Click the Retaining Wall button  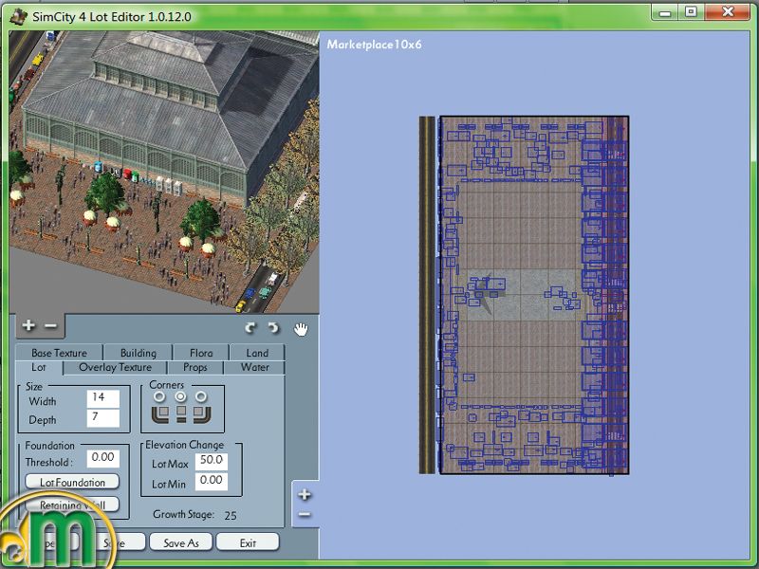[72, 505]
